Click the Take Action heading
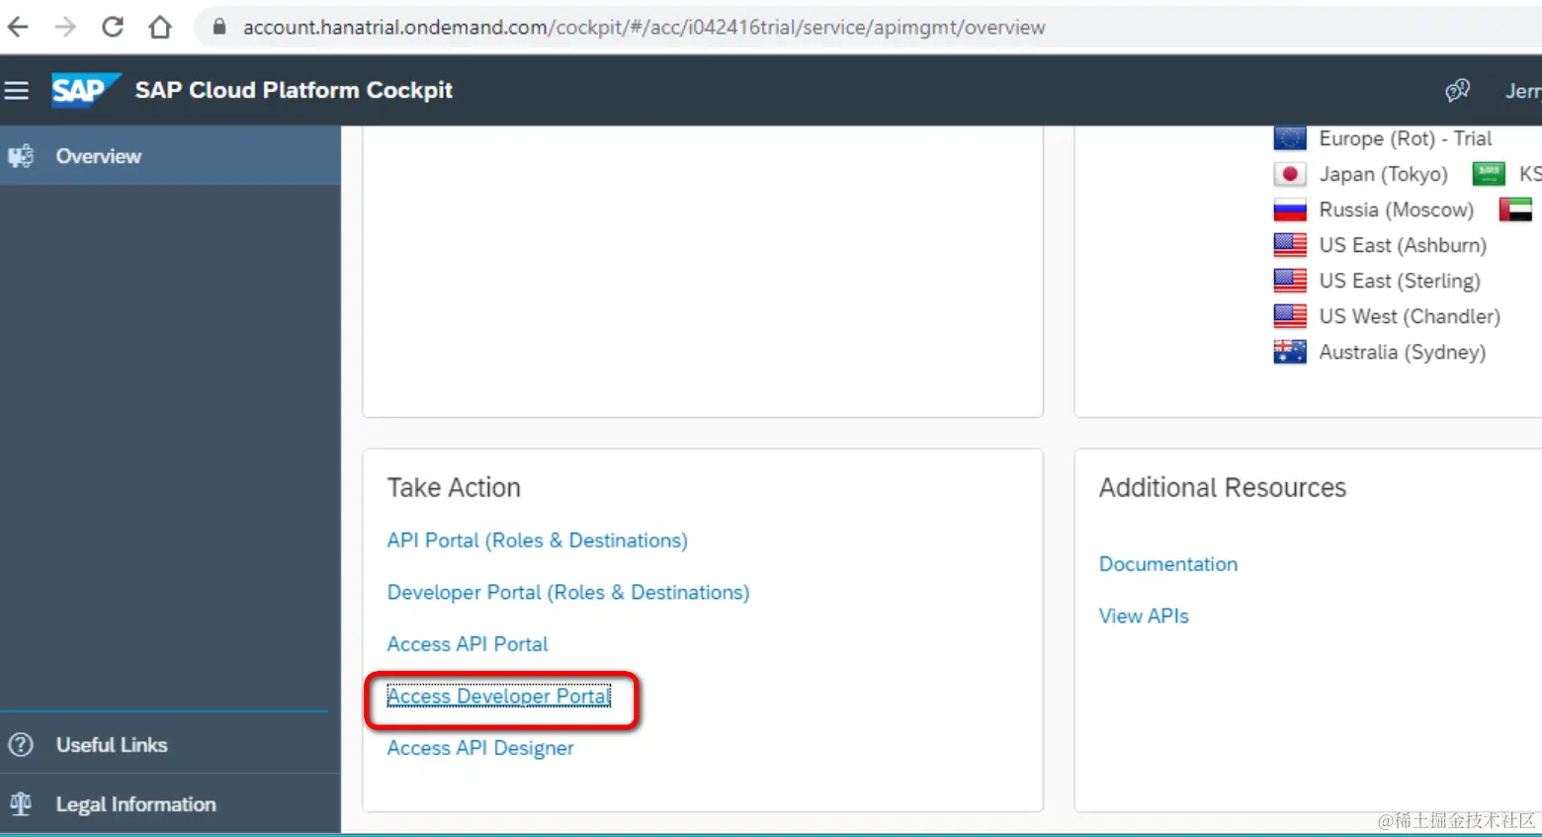1542x837 pixels. (454, 487)
